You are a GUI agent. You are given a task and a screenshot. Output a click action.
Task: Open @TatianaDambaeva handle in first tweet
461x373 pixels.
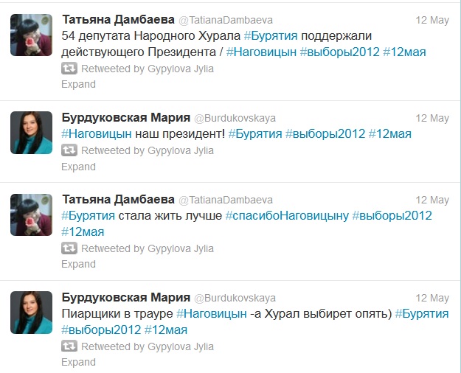(x=225, y=20)
